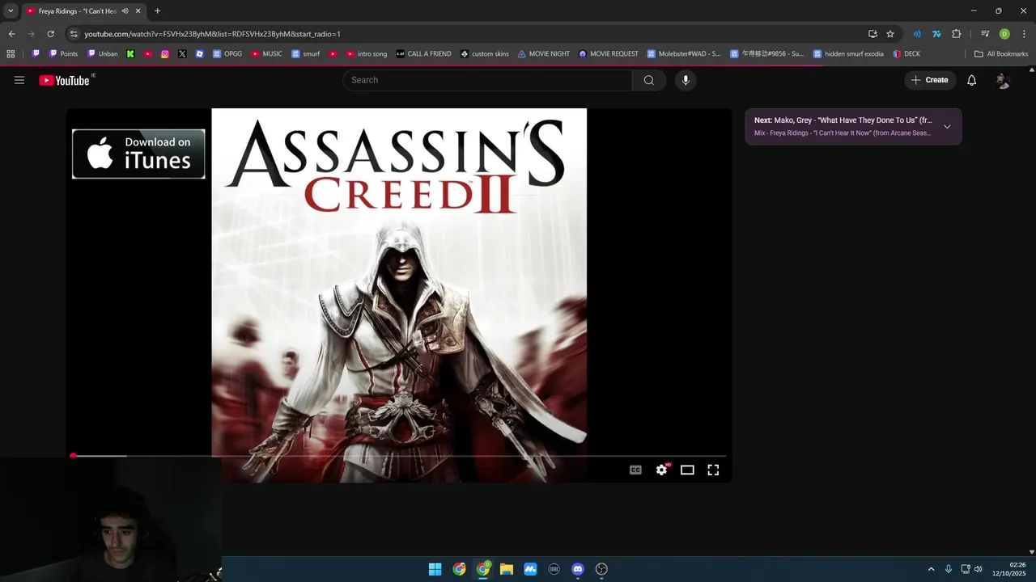
Task: View site information icon in address bar
Action: point(74,34)
